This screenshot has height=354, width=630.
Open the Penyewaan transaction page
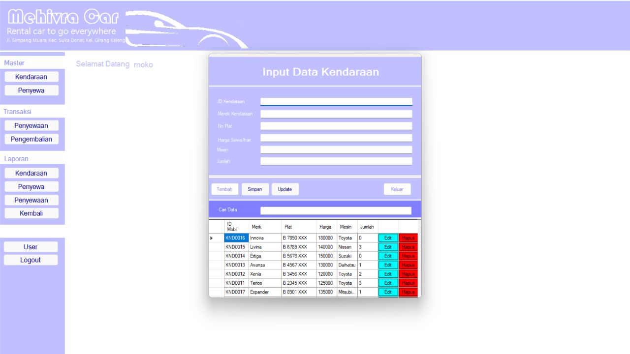[x=31, y=125]
